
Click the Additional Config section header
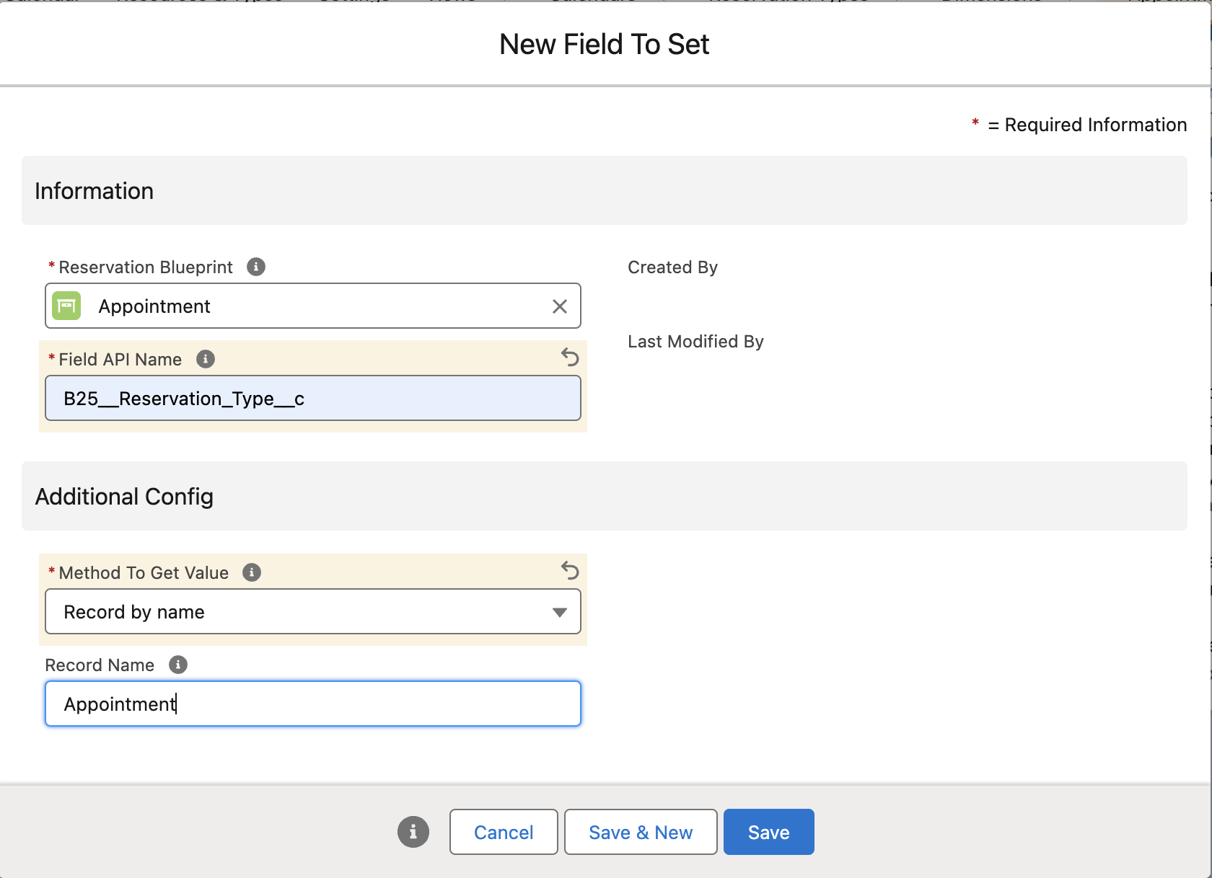pos(124,497)
